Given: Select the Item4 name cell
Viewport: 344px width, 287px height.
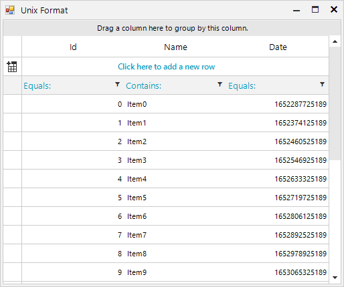Looking at the screenshot, I should pyautogui.click(x=175, y=179).
